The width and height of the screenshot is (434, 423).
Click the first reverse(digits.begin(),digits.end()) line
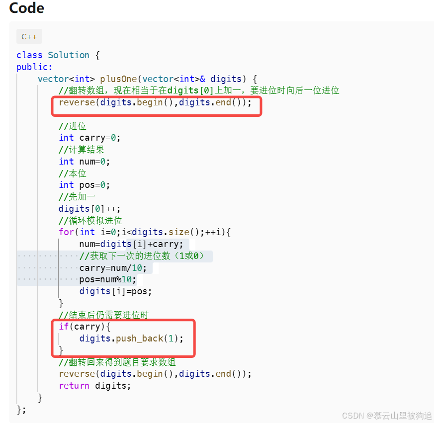click(x=155, y=102)
